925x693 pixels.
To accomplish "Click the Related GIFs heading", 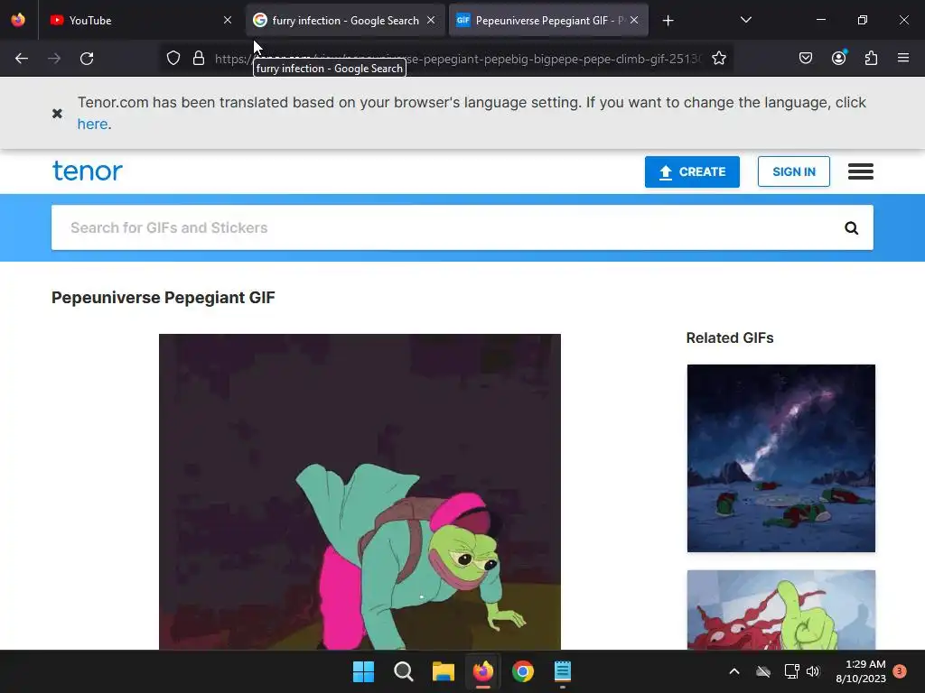I will (x=730, y=337).
